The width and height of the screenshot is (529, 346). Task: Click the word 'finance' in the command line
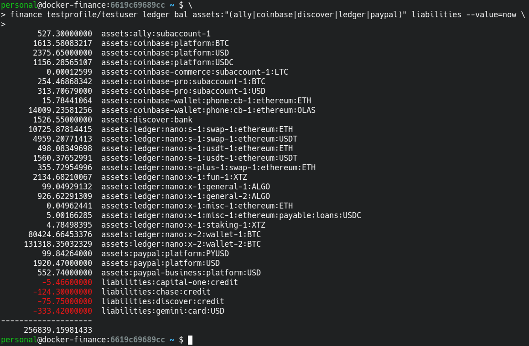coord(26,15)
